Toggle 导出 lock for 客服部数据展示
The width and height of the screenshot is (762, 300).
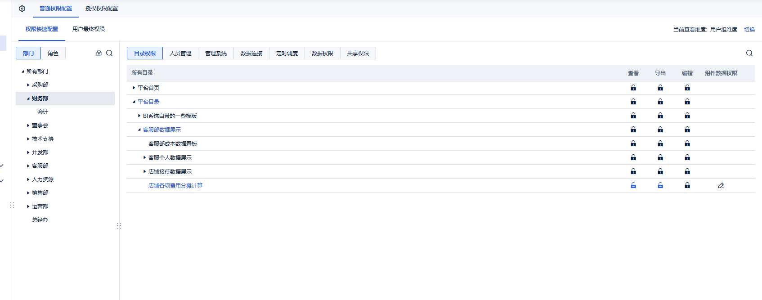(660, 130)
